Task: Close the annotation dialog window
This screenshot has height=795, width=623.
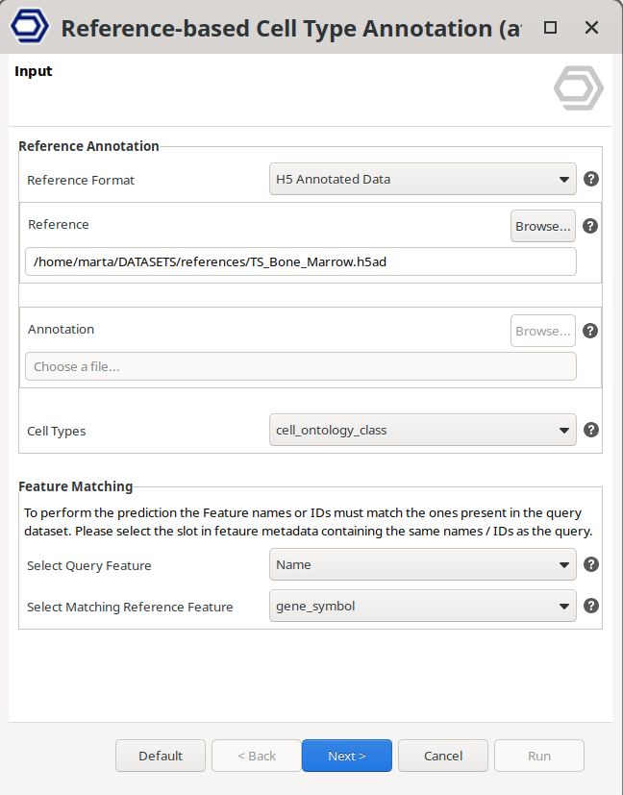Action: [592, 28]
